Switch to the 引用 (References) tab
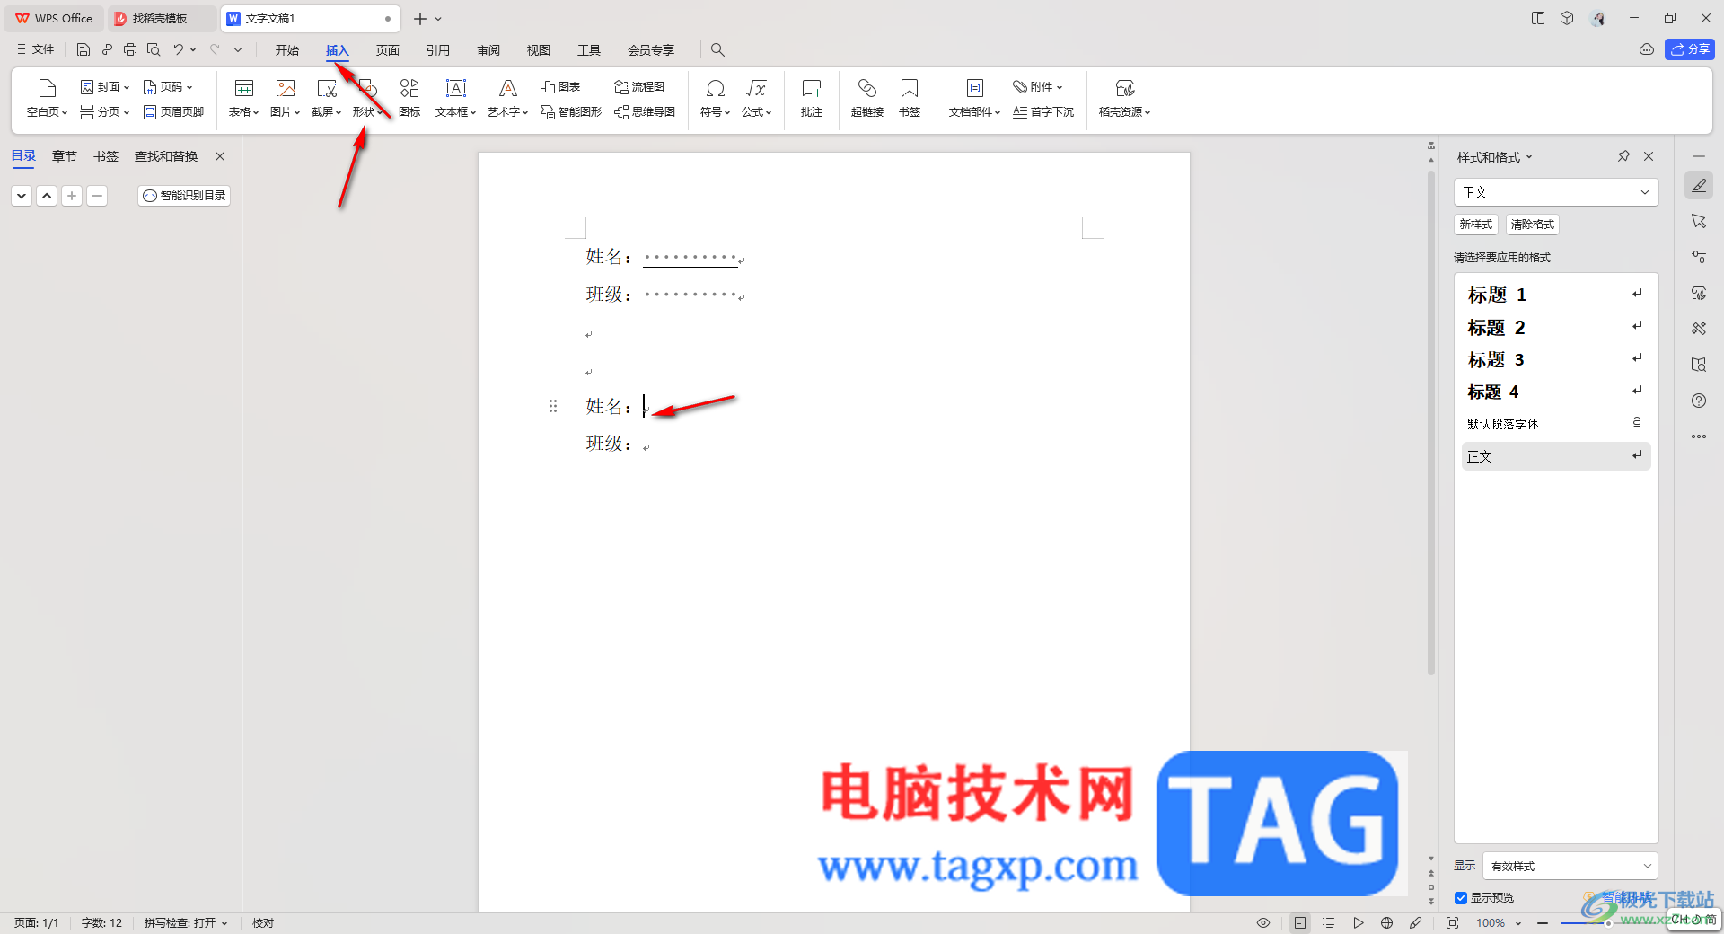The image size is (1724, 934). [x=438, y=50]
